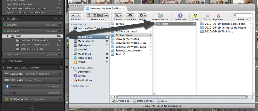The height and width of the screenshot is (111, 258).
Task: Click the Éjecter toolbar icon
Action: (x=207, y=16)
